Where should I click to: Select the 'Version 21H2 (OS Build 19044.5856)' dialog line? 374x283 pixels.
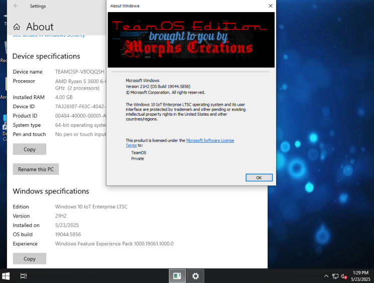tap(158, 86)
